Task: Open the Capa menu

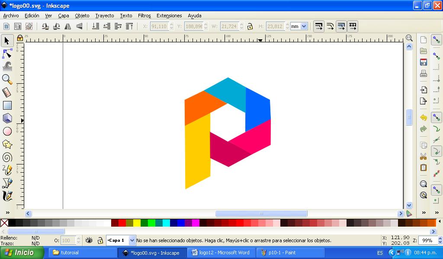Action: click(64, 16)
